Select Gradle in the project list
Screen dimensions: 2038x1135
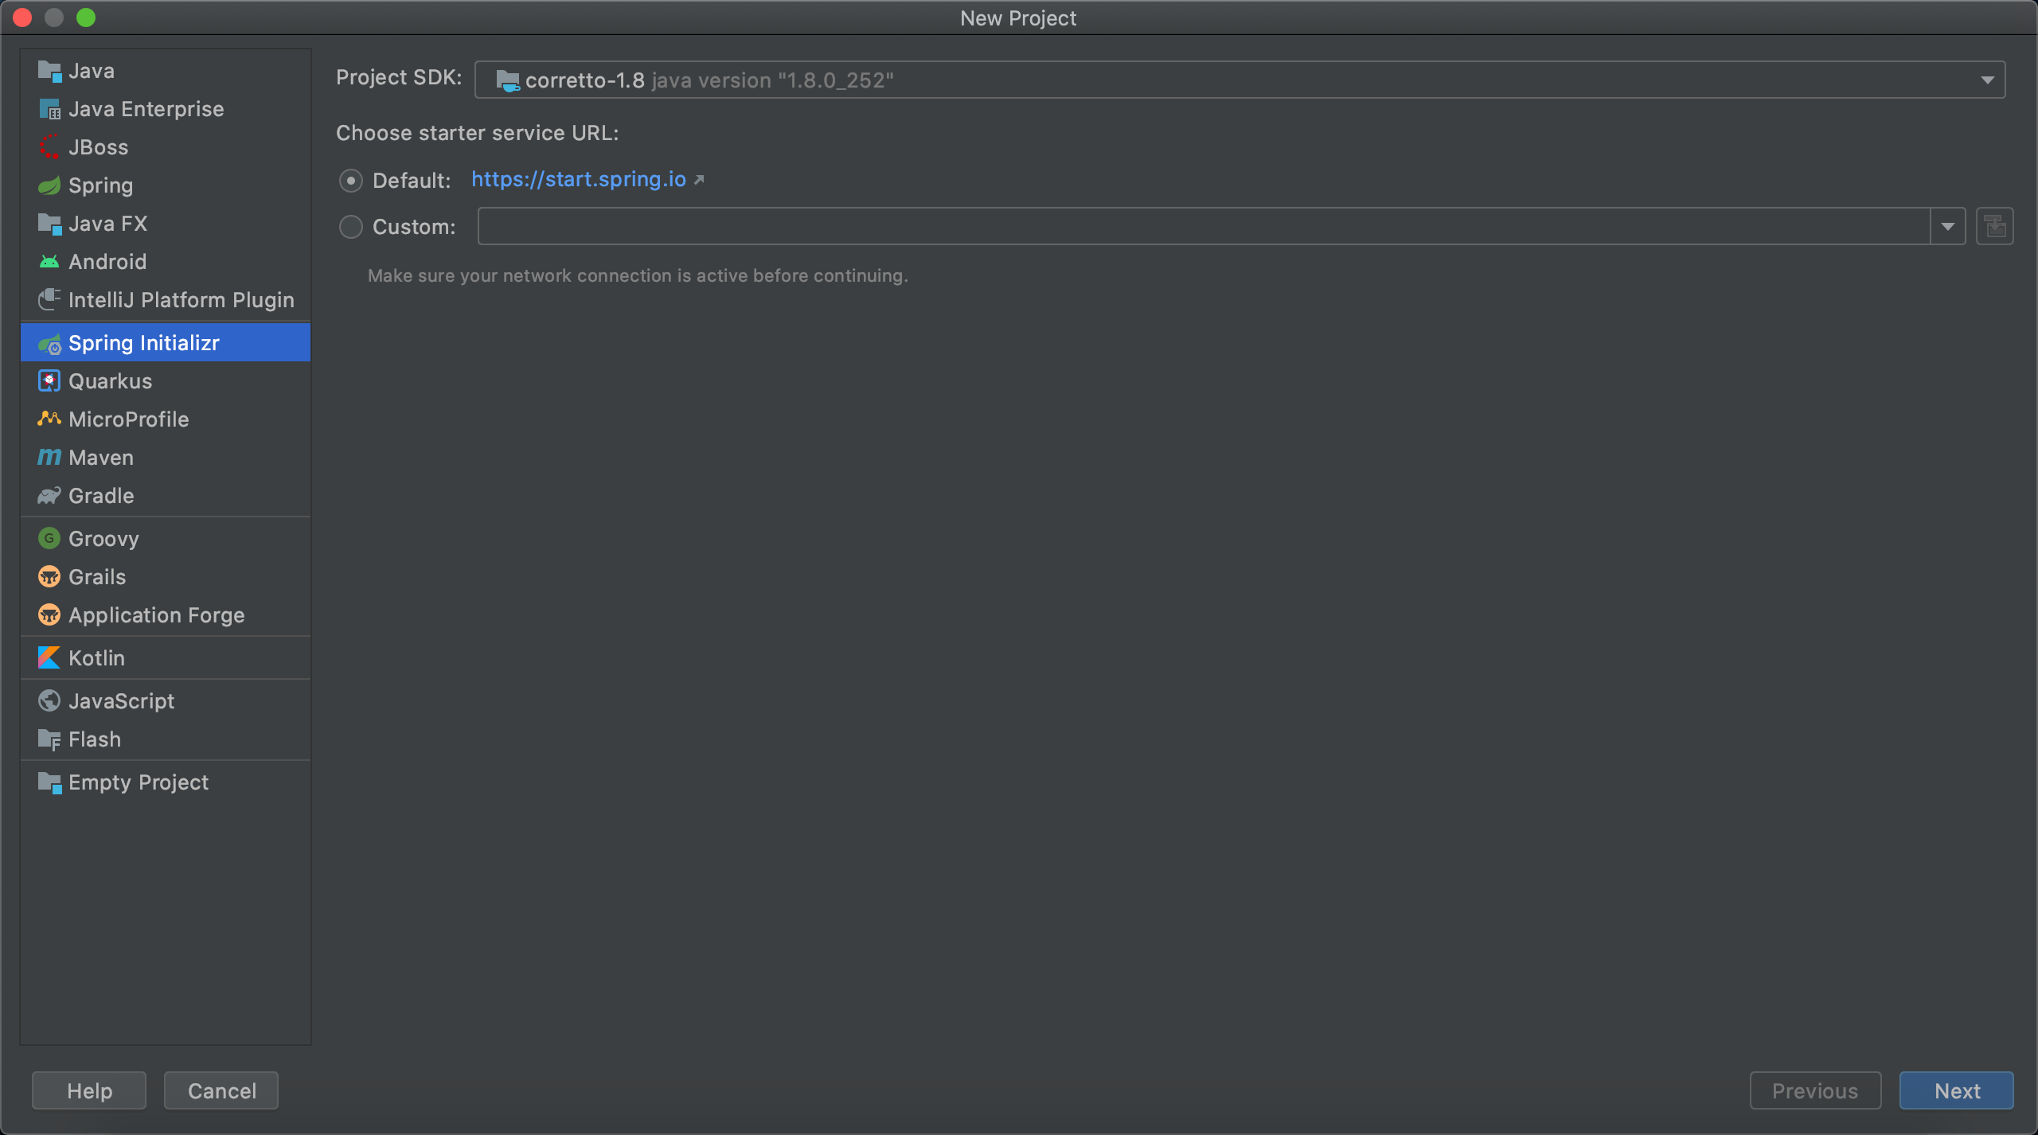point(166,496)
